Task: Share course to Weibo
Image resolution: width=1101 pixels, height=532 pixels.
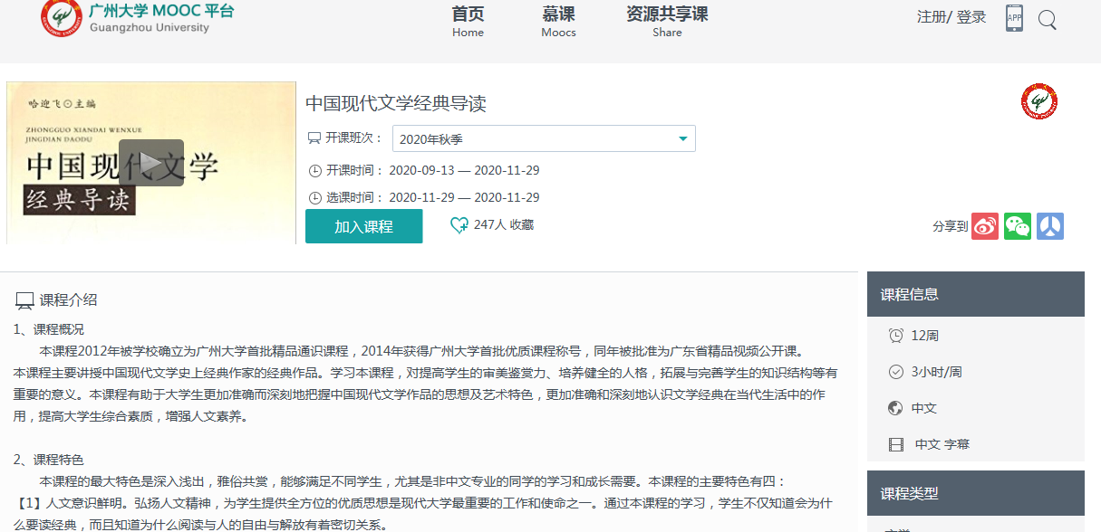Action: (x=985, y=226)
